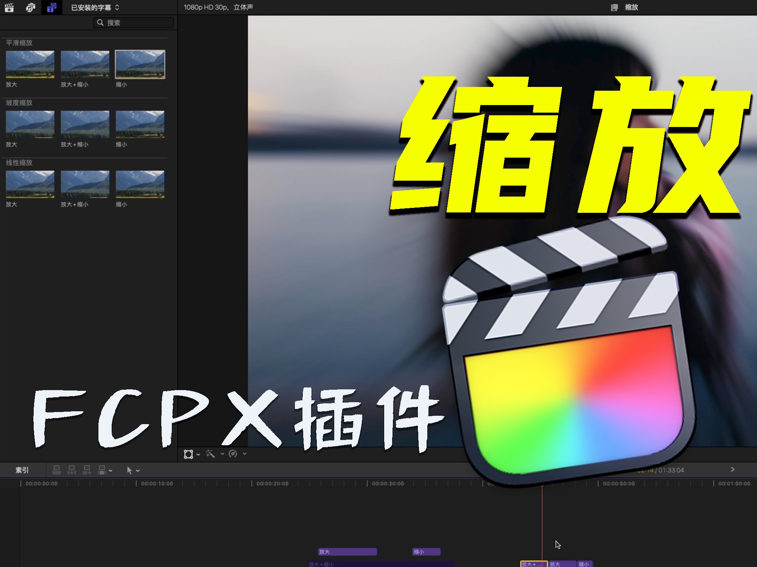Open the Libraries sidebar icon
This screenshot has height=567, width=757.
[x=9, y=8]
